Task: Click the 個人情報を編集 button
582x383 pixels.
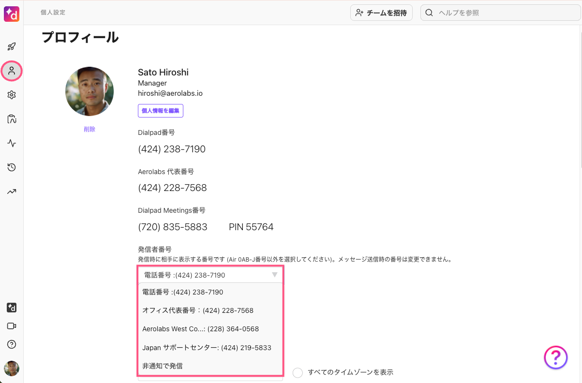Action: (x=161, y=111)
